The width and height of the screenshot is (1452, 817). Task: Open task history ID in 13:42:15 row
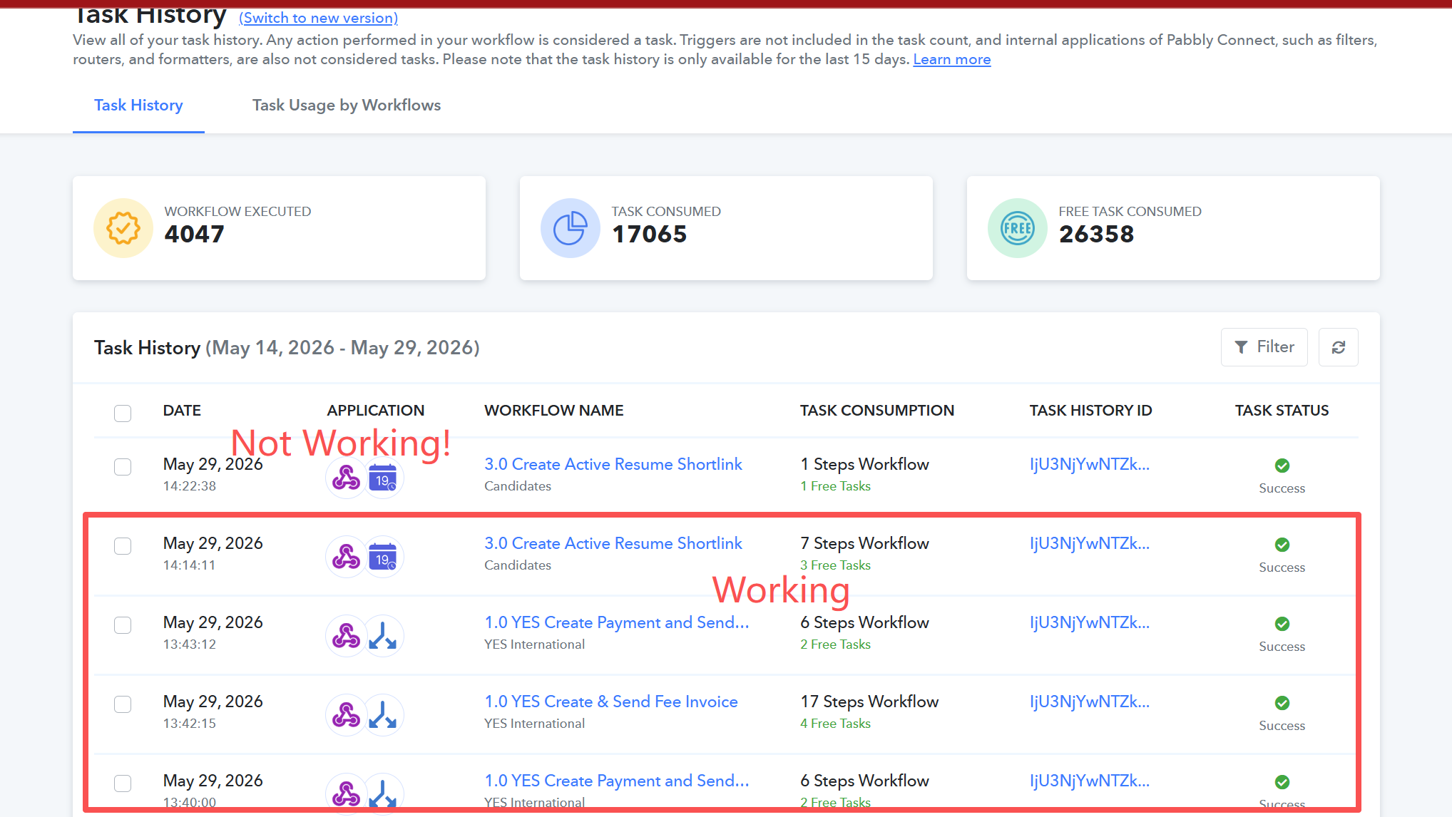coord(1090,702)
